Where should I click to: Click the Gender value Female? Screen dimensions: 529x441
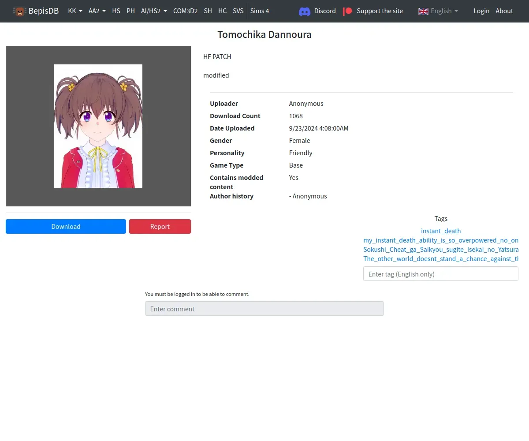click(x=299, y=141)
